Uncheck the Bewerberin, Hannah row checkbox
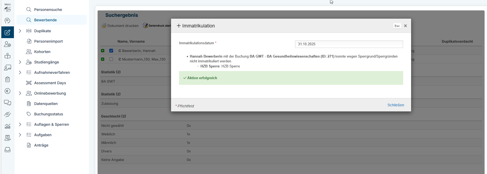 click(111, 51)
